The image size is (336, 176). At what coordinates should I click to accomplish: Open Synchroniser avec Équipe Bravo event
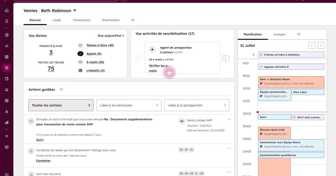[x=291, y=145]
